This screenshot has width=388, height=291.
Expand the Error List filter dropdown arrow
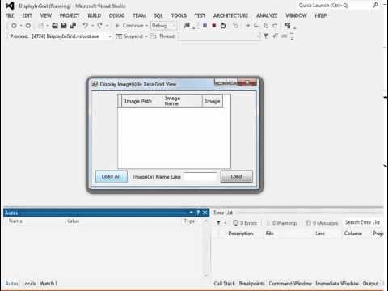tap(226, 223)
